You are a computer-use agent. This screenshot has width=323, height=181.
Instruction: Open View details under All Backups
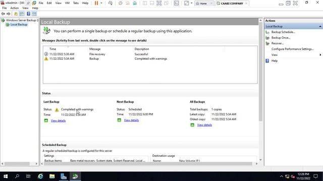coord(204,125)
